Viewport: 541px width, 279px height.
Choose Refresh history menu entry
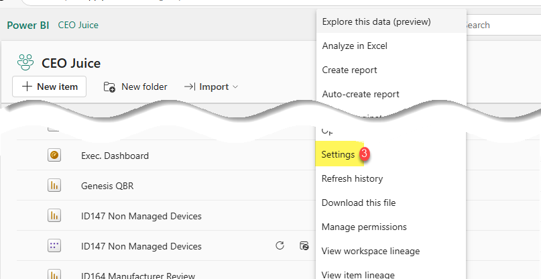click(352, 178)
